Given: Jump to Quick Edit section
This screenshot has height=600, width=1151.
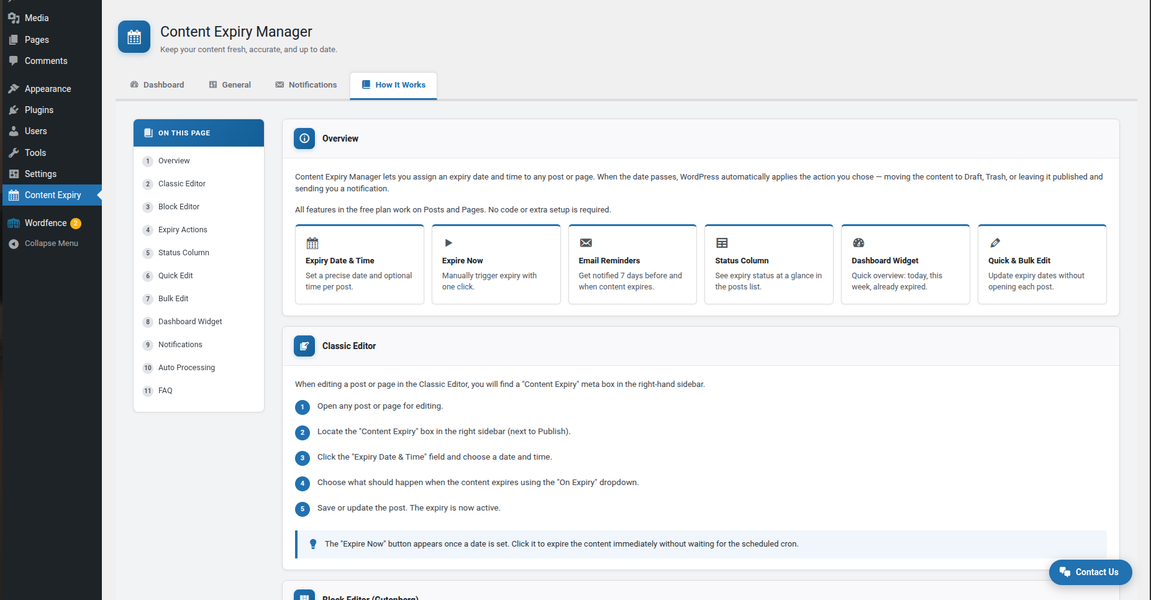Looking at the screenshot, I should (199, 276).
